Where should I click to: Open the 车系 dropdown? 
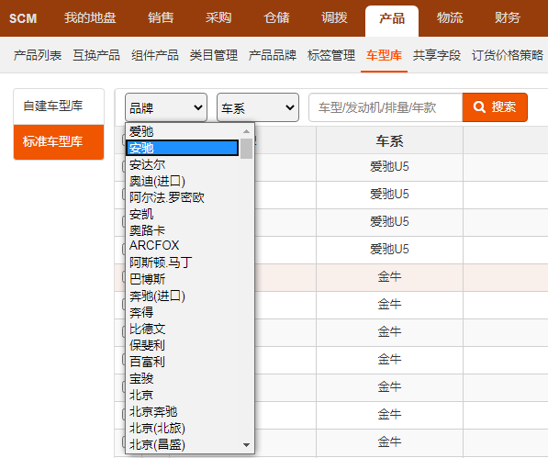258,107
